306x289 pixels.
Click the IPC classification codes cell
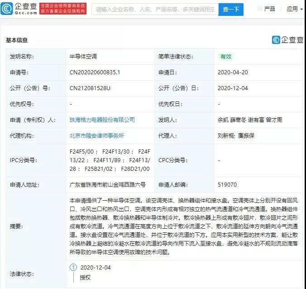point(110,160)
